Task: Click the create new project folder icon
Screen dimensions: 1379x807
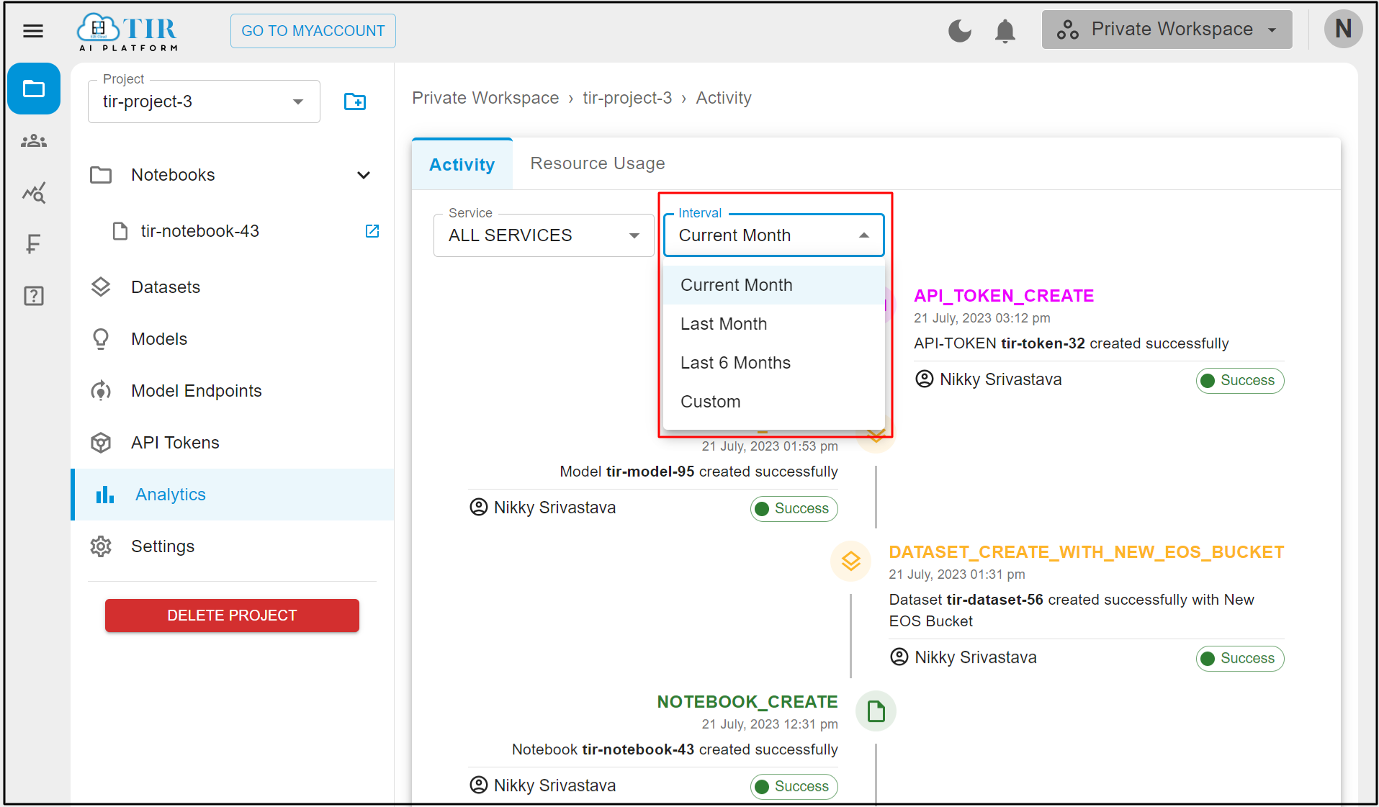Action: click(355, 102)
